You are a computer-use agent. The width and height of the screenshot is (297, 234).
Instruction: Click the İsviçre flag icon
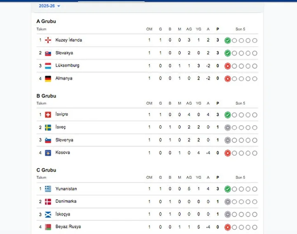tap(48, 115)
